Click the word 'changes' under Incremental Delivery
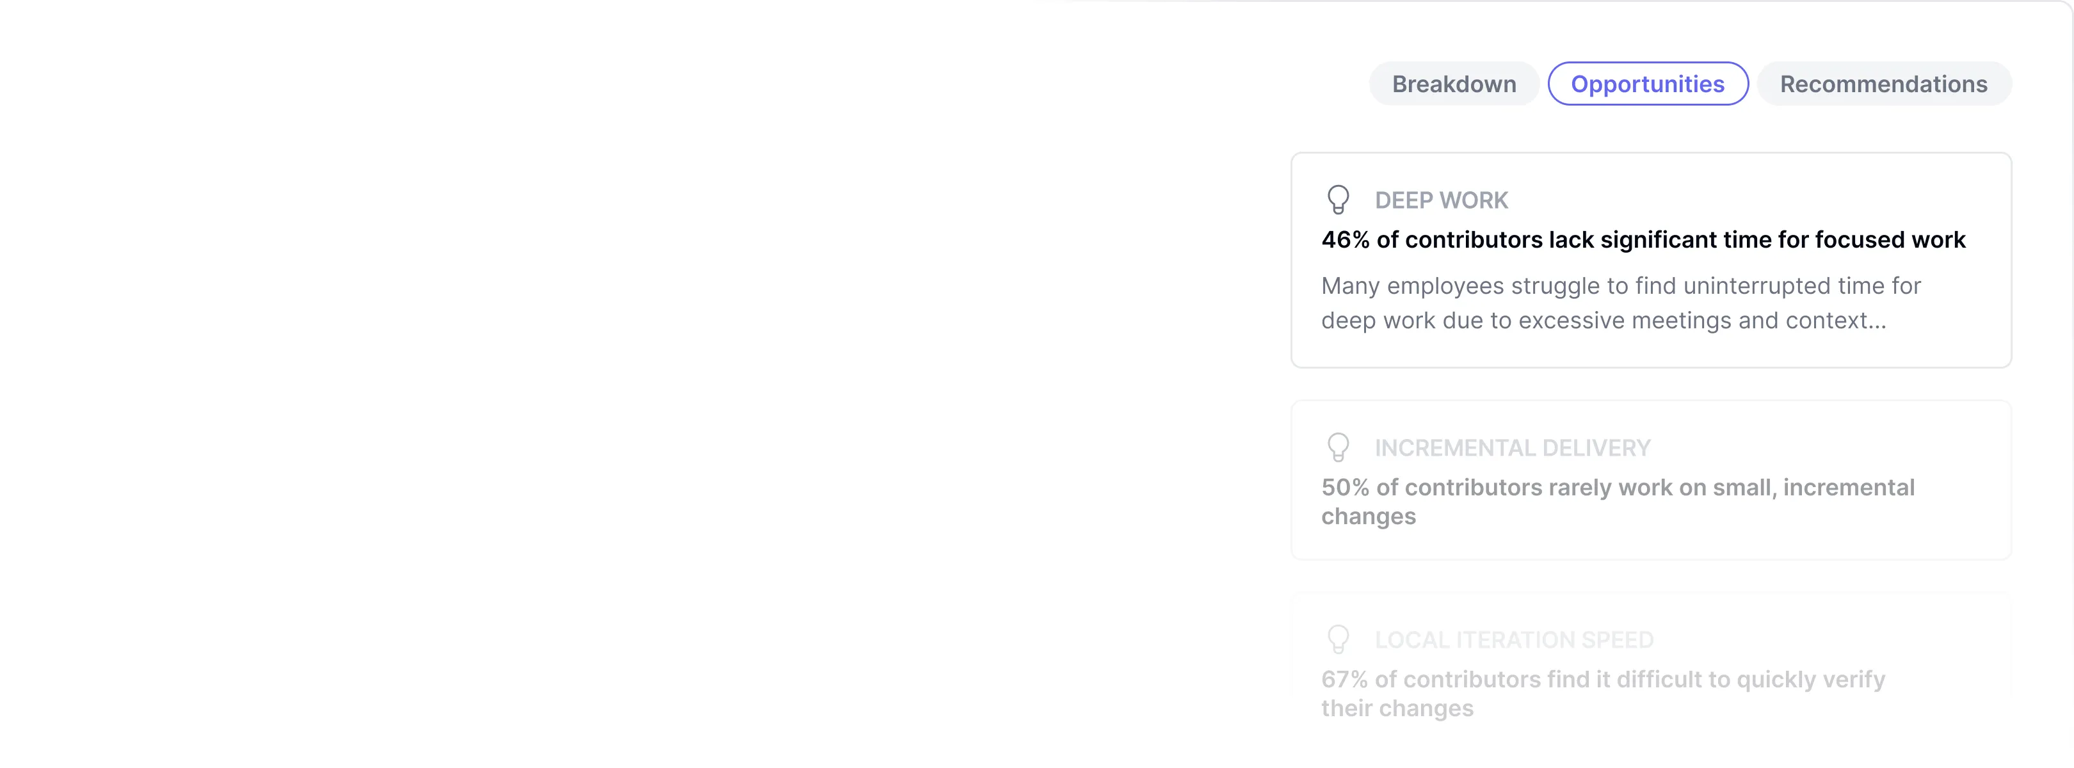 coord(1368,517)
